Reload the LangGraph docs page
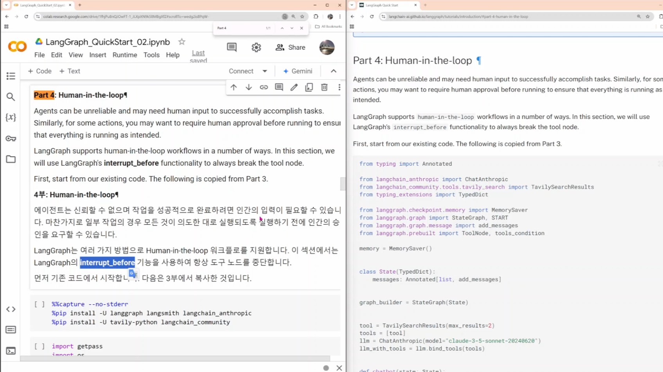This screenshot has width=663, height=372. (372, 16)
